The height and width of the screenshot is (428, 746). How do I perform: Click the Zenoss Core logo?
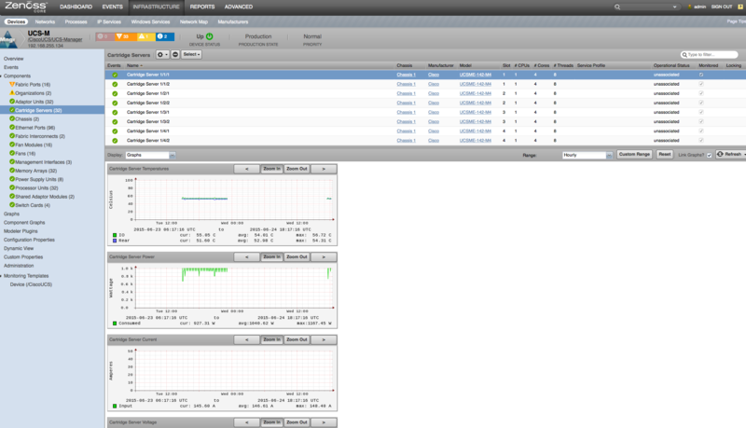(26, 7)
